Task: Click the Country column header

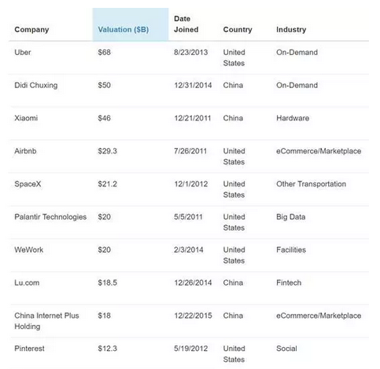Action: coord(238,29)
